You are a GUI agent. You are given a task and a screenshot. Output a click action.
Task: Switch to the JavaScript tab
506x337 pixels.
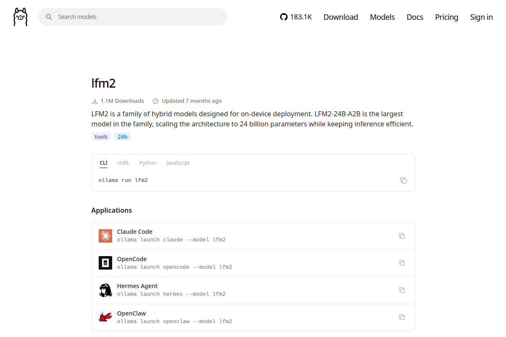(178, 163)
